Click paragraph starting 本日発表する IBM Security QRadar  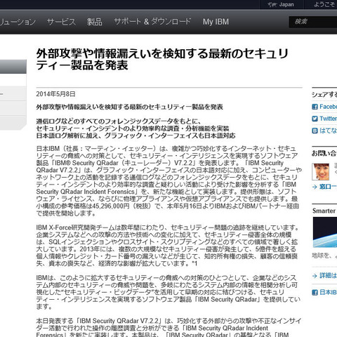168,327
